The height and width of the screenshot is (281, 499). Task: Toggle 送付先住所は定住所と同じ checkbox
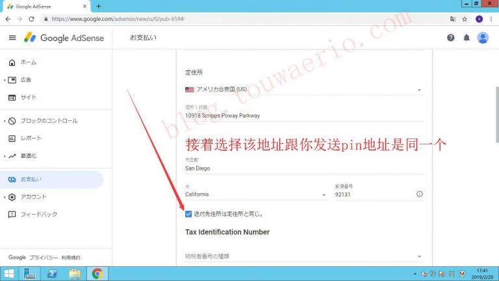(x=188, y=214)
